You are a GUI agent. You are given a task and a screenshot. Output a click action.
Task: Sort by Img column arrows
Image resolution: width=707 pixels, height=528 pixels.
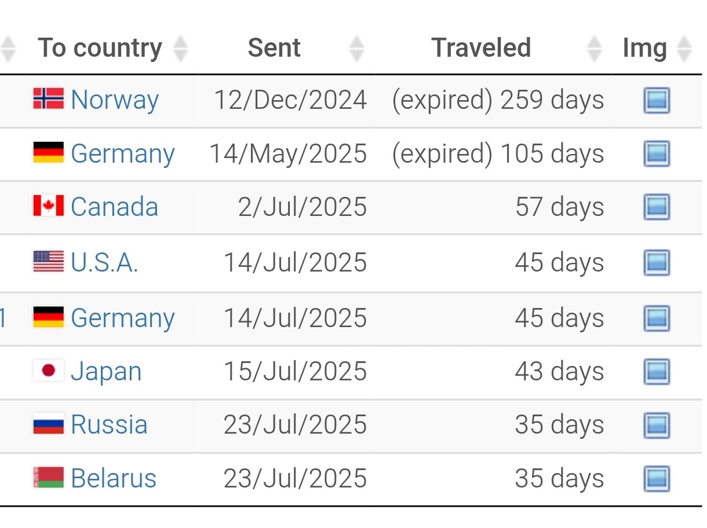coord(684,49)
